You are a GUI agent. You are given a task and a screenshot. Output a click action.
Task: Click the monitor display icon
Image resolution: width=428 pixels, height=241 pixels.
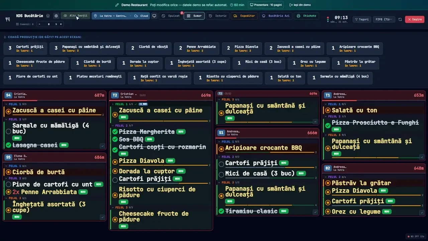(x=154, y=16)
